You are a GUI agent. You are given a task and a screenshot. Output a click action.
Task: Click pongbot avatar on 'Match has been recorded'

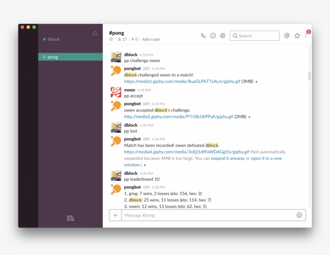click(x=116, y=141)
